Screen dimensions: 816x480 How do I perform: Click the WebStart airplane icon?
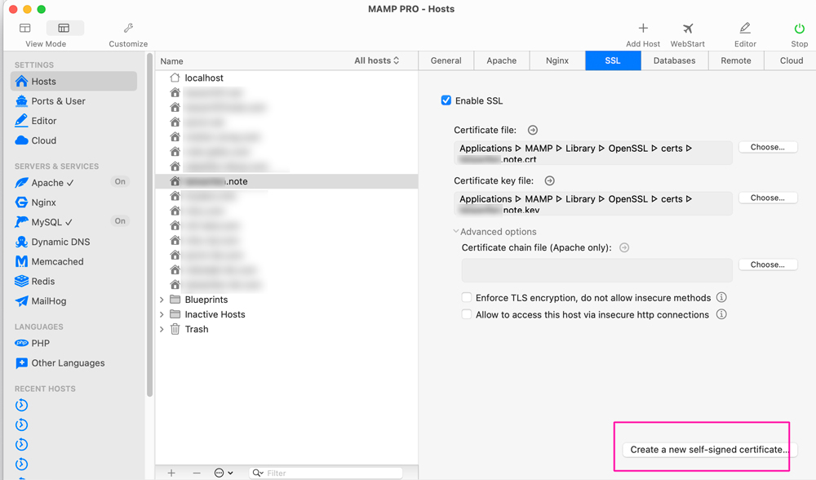coord(687,29)
